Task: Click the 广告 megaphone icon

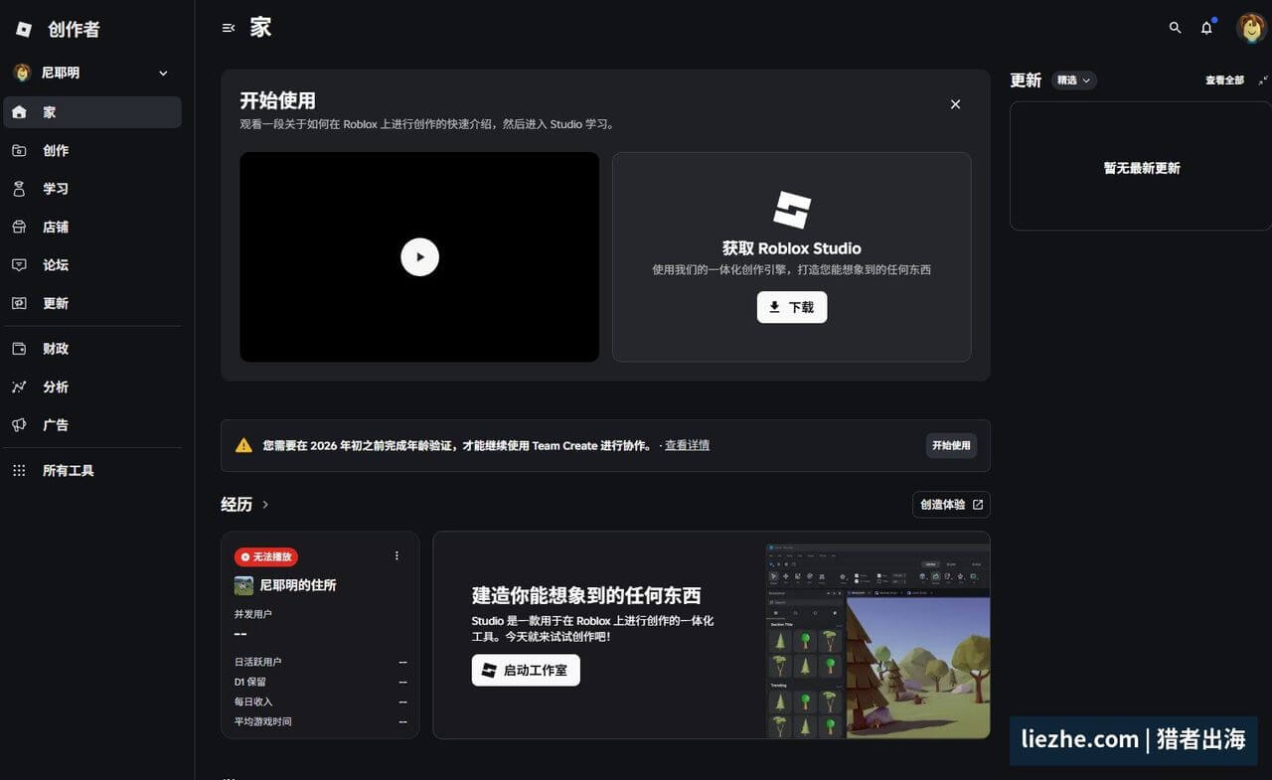Action: click(19, 425)
